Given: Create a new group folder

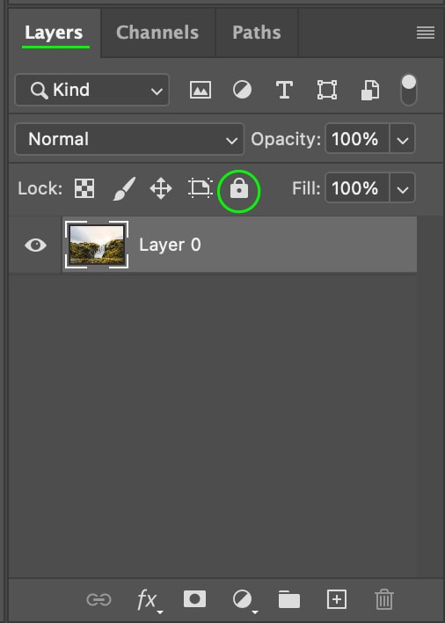Looking at the screenshot, I should [x=289, y=599].
